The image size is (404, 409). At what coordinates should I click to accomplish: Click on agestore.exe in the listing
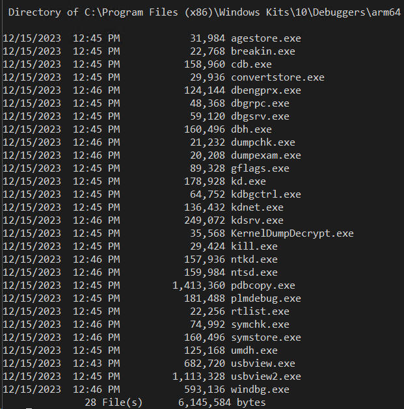pyautogui.click(x=265, y=38)
